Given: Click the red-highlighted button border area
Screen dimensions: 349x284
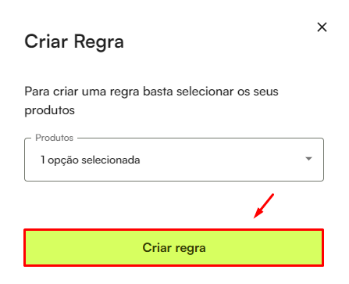Looking at the screenshot, I should [x=174, y=248].
